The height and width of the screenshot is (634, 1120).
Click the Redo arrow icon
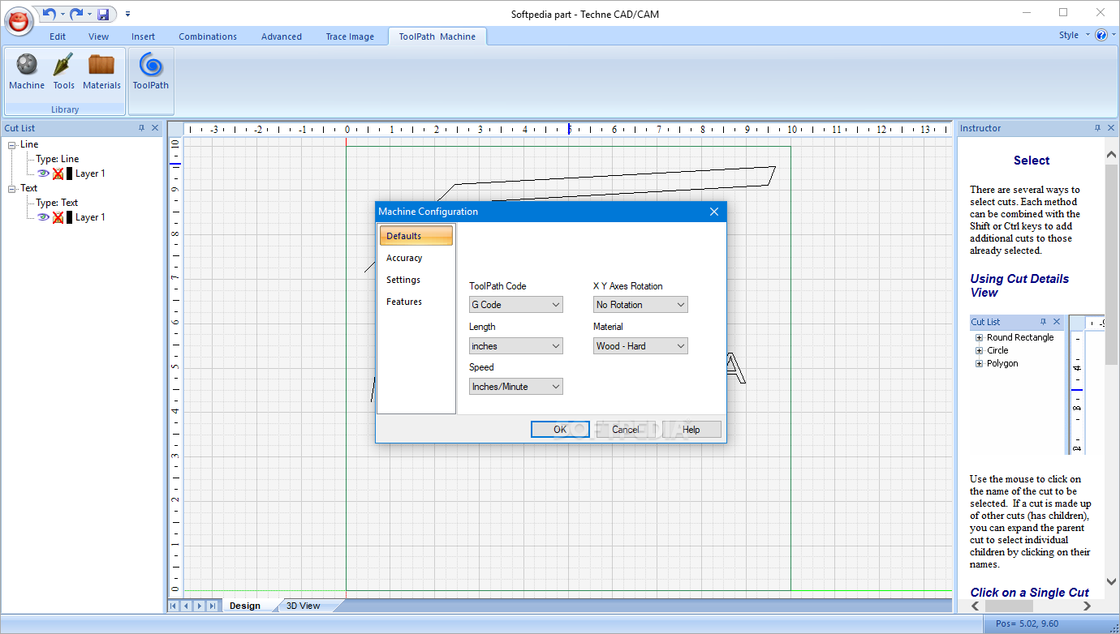click(x=76, y=14)
